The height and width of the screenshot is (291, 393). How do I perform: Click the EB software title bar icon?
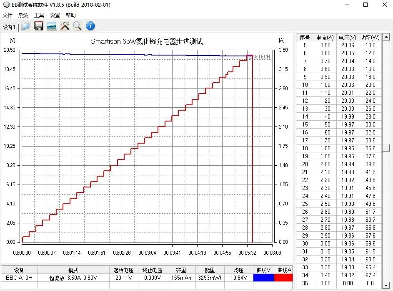click(x=6, y=5)
